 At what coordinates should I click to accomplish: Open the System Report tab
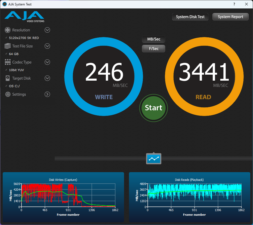(x=230, y=17)
